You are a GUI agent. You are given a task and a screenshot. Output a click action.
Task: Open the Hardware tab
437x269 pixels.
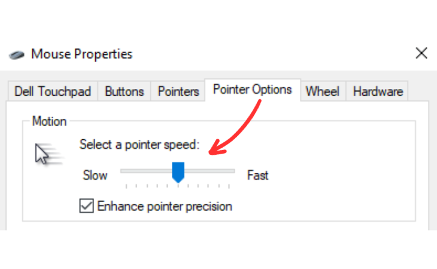(x=378, y=91)
